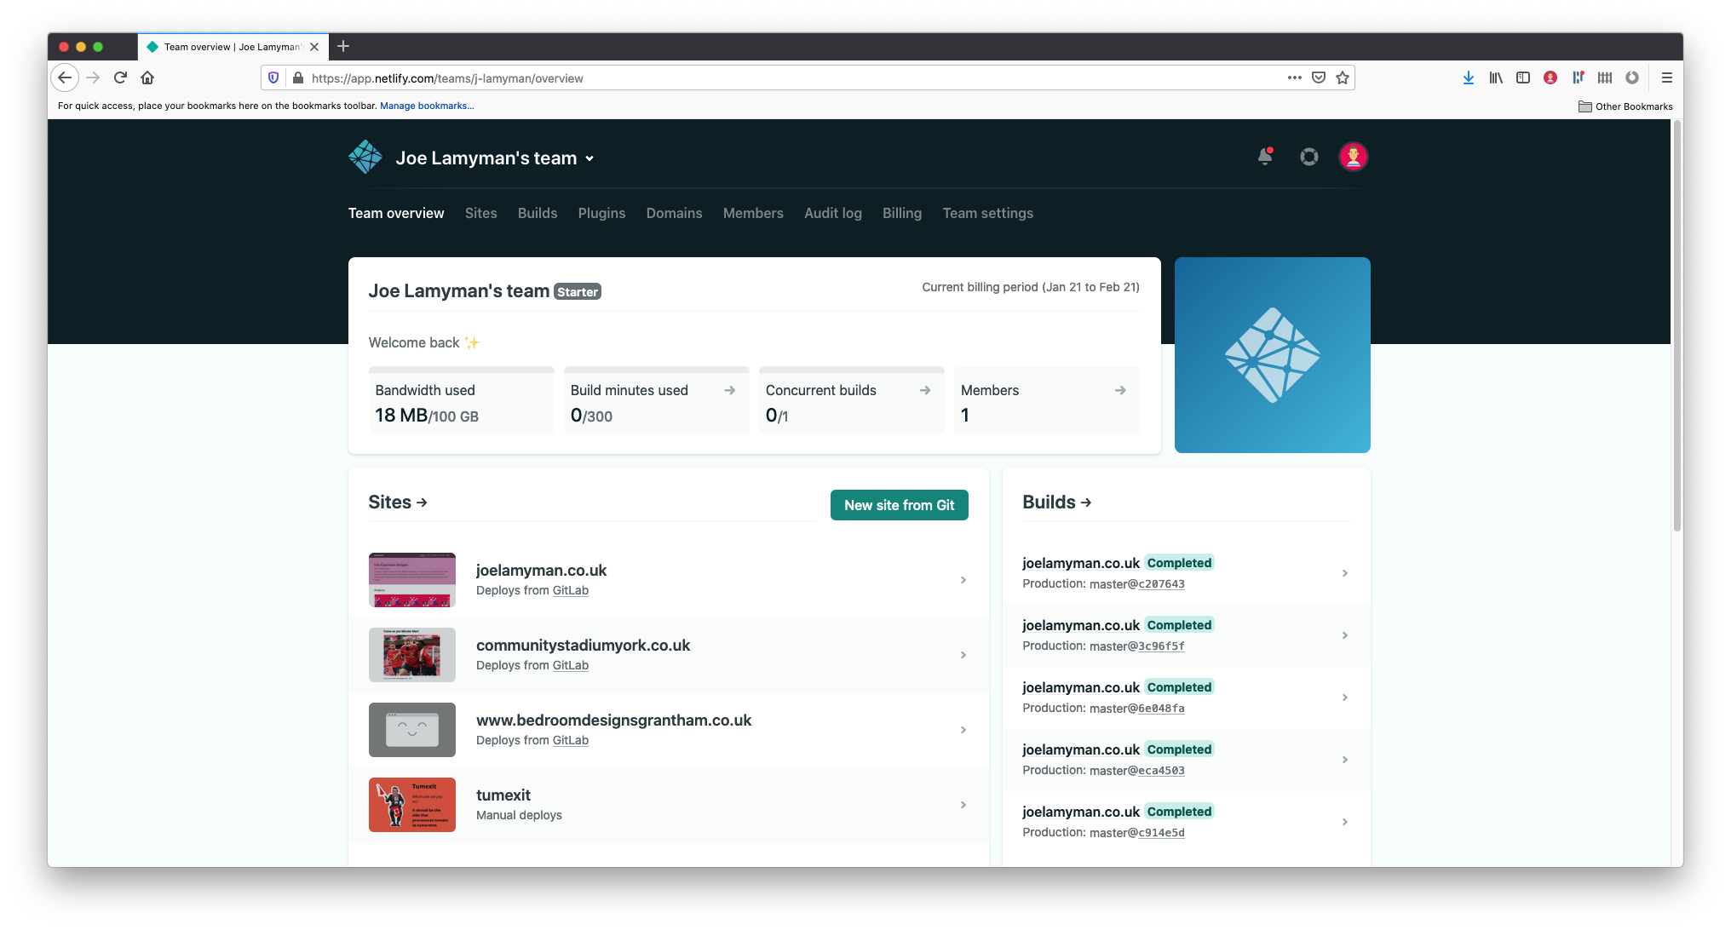Open the Builds heading link

[x=1056, y=502]
